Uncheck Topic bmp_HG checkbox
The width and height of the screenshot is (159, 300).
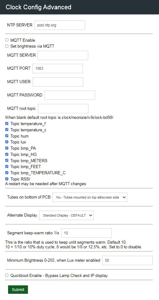7,154
